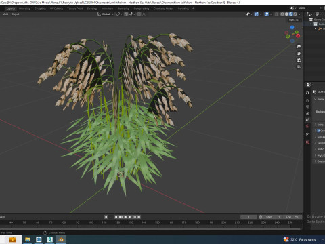This screenshot has height=244, width=325.
Task: Jump to the timeline start frame
Action: (x=116, y=217)
